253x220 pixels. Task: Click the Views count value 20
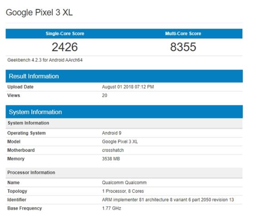(104, 95)
